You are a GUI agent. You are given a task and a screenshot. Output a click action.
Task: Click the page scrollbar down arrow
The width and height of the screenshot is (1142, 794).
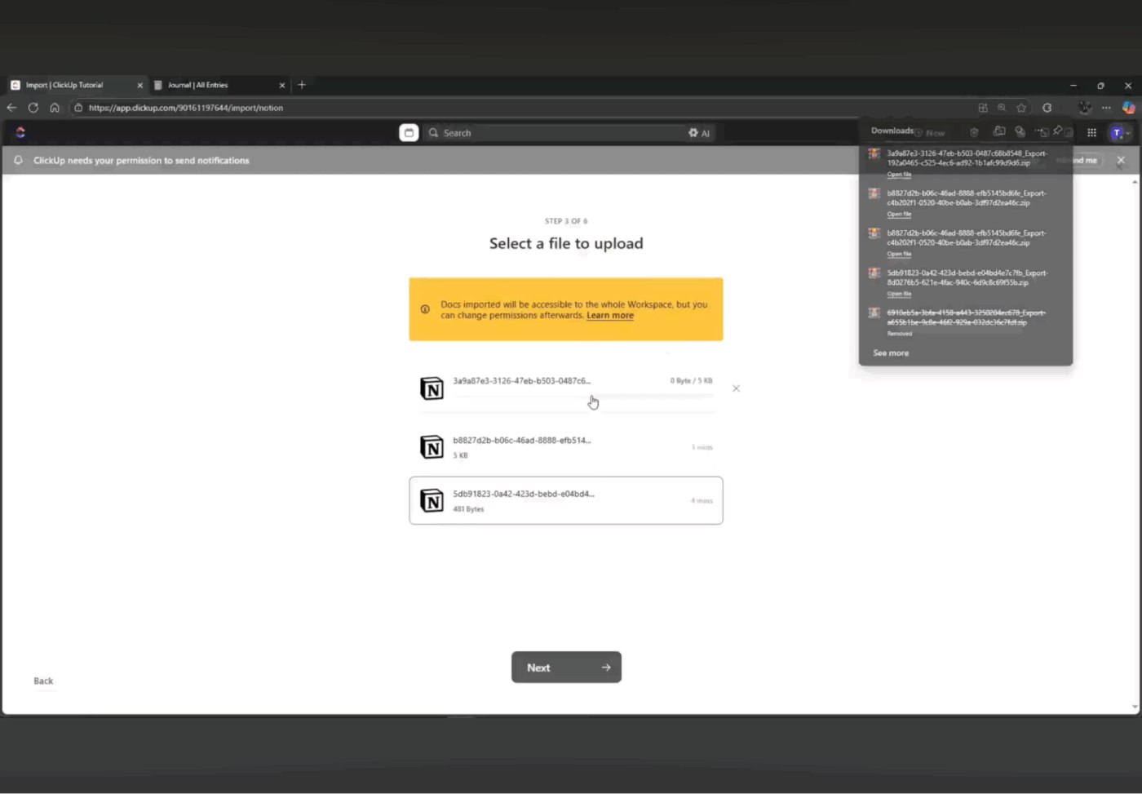click(x=1135, y=707)
